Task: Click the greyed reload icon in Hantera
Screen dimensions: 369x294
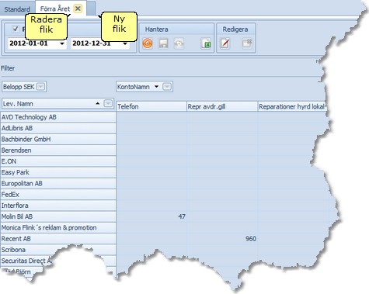Action: click(179, 43)
